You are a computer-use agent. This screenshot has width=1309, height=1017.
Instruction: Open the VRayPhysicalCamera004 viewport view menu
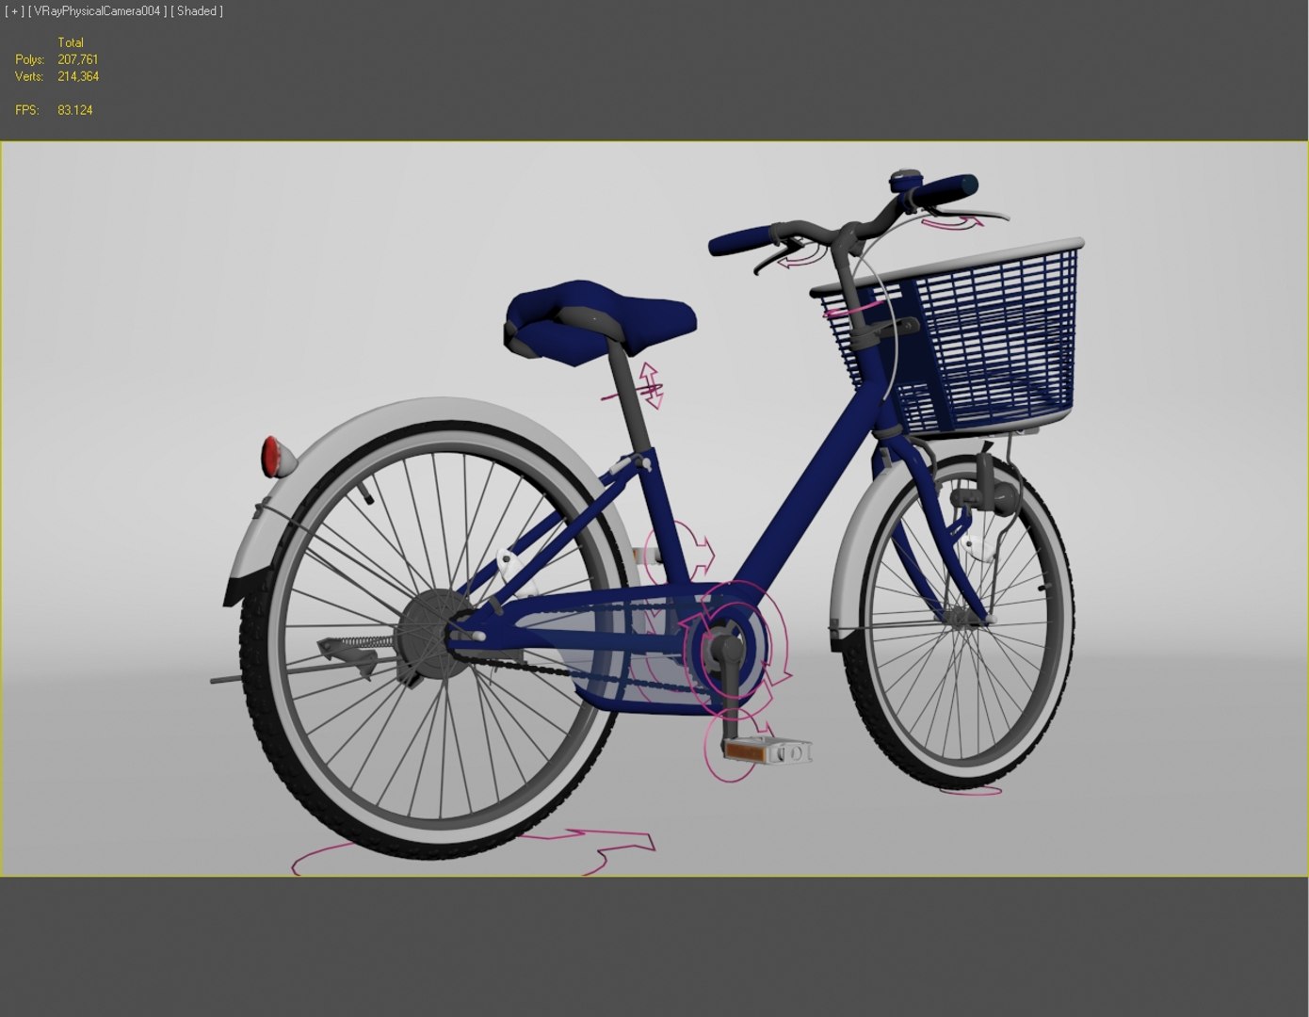[98, 11]
